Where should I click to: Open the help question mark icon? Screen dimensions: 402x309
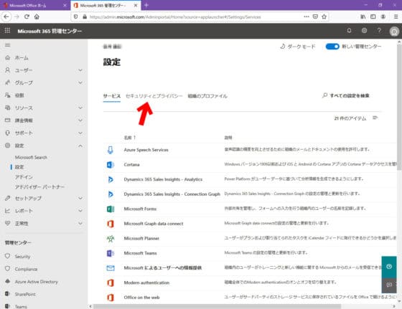pos(379,31)
